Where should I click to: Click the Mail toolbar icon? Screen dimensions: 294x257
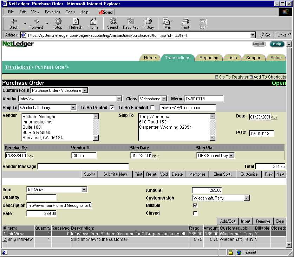pyautogui.click(x=166, y=21)
